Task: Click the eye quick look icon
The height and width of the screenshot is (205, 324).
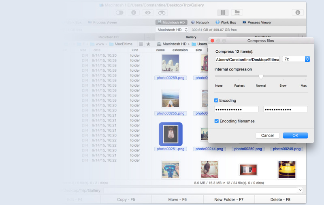Action: click(x=148, y=13)
